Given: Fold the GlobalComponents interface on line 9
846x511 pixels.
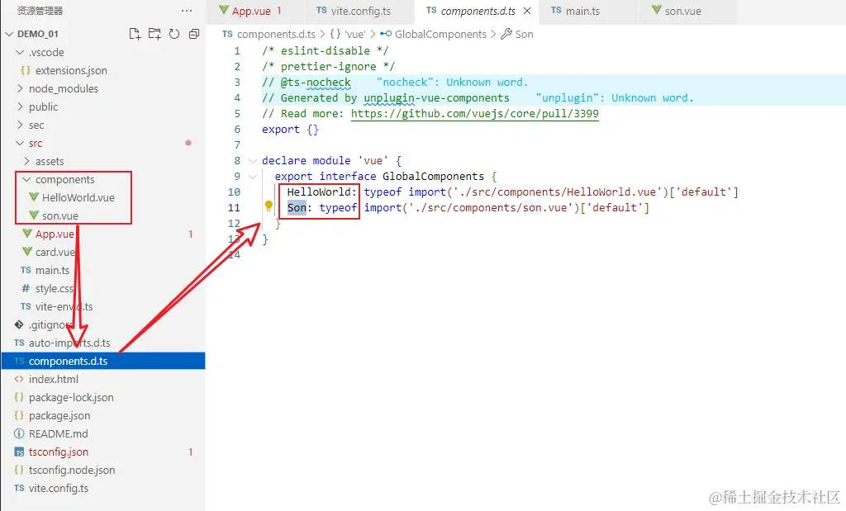Looking at the screenshot, I should 253,177.
